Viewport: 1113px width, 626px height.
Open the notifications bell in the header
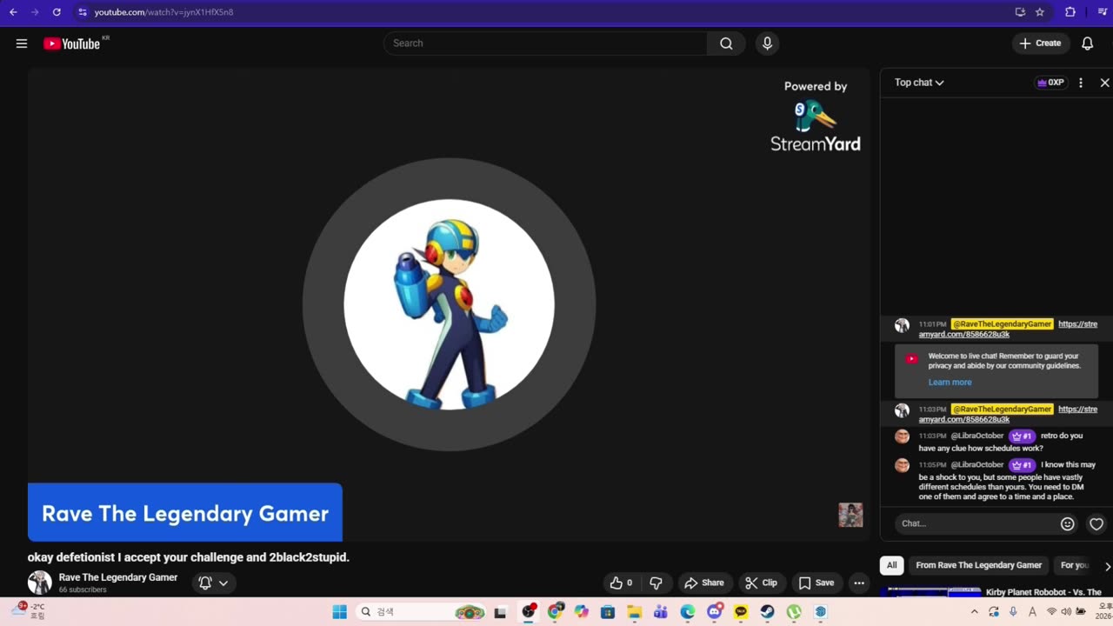[x=1087, y=43]
